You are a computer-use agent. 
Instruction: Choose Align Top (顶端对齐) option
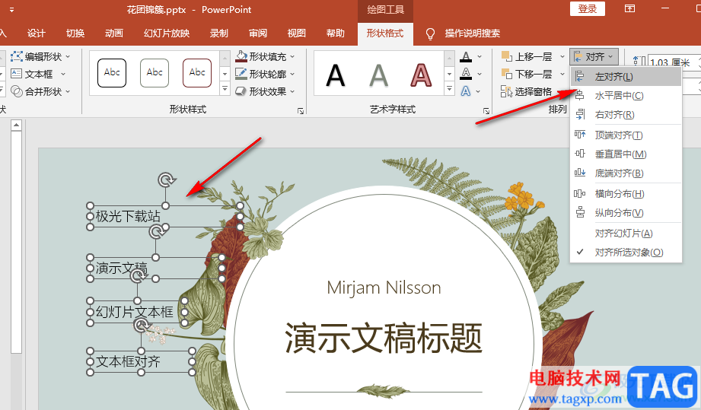(626, 135)
